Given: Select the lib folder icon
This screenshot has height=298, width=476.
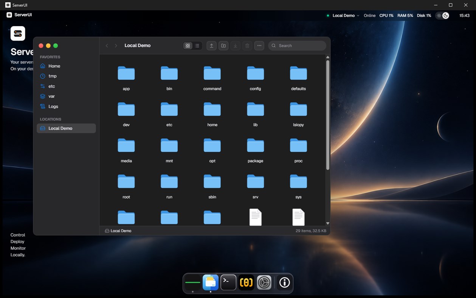Looking at the screenshot, I should click(256, 109).
